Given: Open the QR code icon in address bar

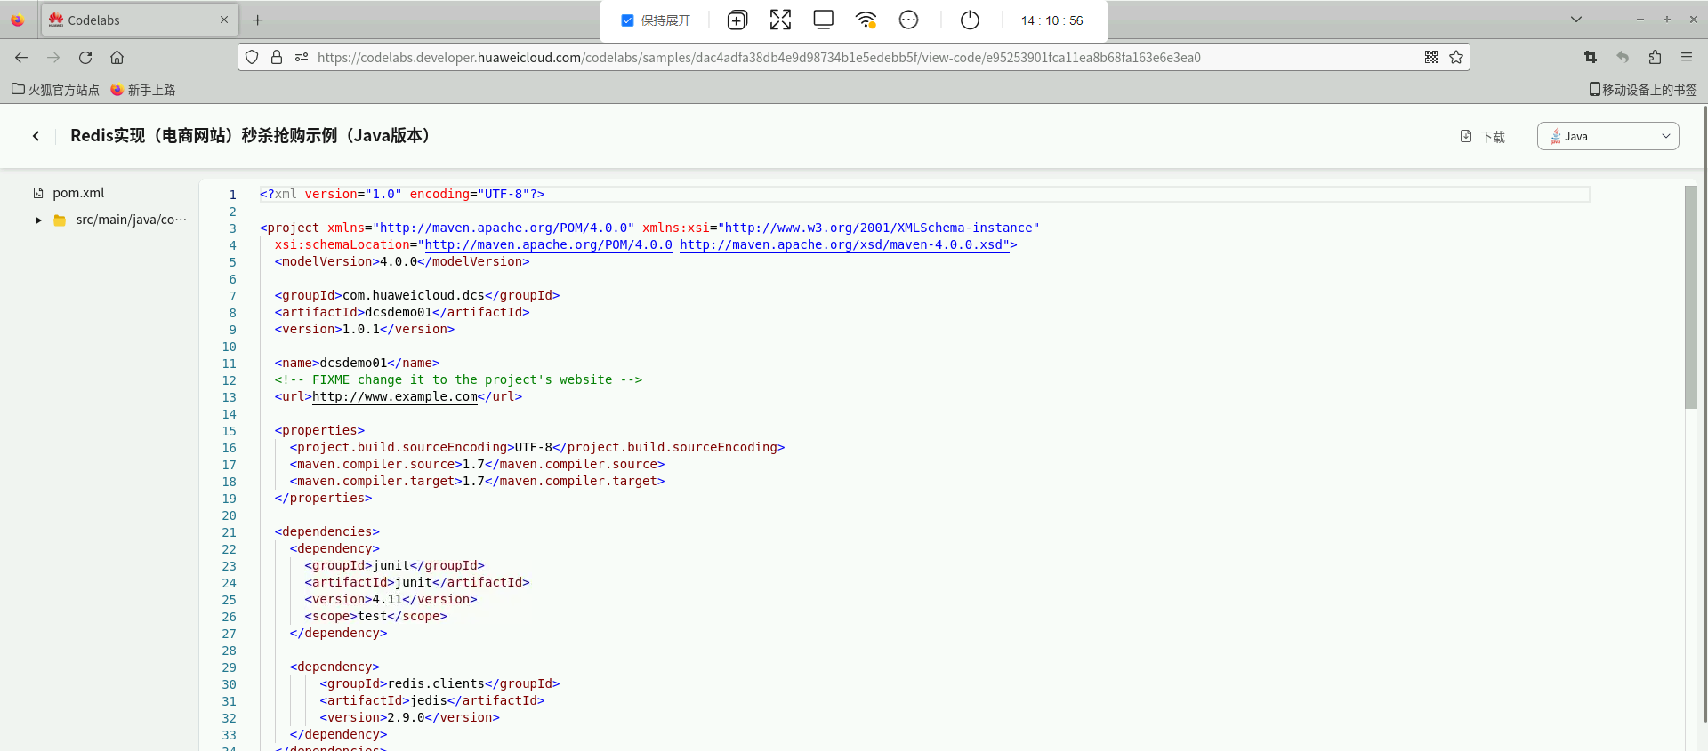Looking at the screenshot, I should click(1431, 58).
